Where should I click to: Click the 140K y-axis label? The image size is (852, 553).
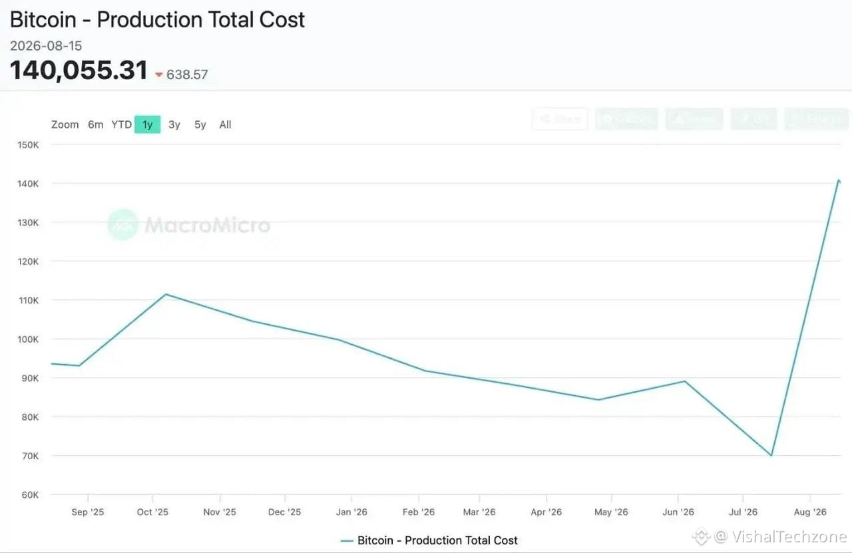(28, 183)
